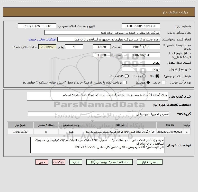Click product code cell 2382300145400023
This screenshot has height=192, width=198.
pos(170,132)
